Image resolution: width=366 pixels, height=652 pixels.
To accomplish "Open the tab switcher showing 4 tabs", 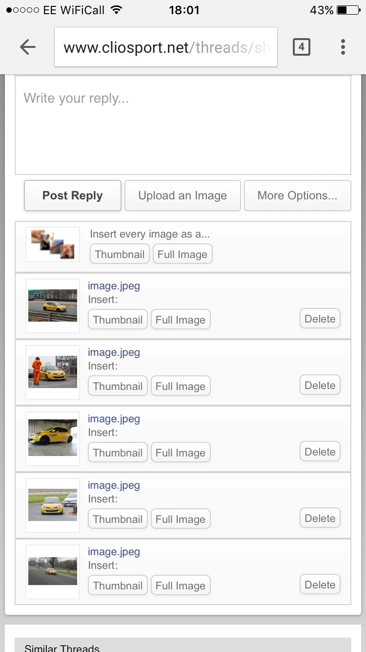I will [301, 47].
